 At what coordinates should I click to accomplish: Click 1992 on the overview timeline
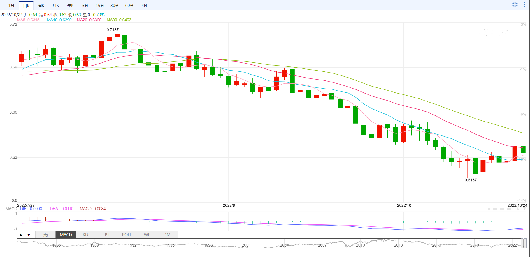132,245
